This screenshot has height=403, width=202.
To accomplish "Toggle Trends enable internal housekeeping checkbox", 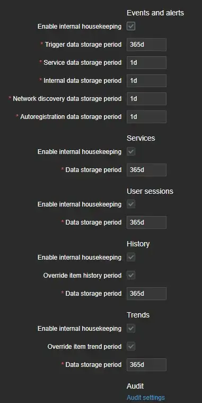I will [x=131, y=329].
